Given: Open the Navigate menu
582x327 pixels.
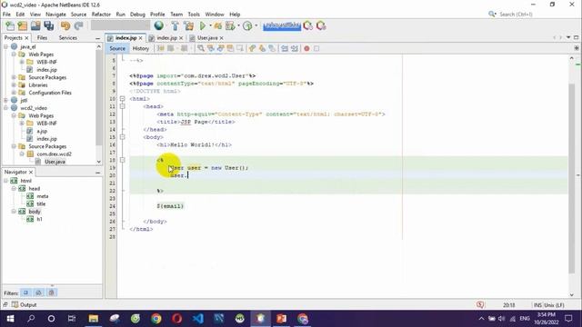Looking at the screenshot, I should [55, 15].
